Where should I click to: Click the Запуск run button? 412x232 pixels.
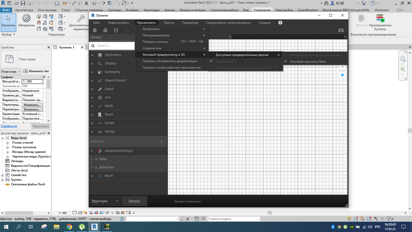(x=134, y=201)
